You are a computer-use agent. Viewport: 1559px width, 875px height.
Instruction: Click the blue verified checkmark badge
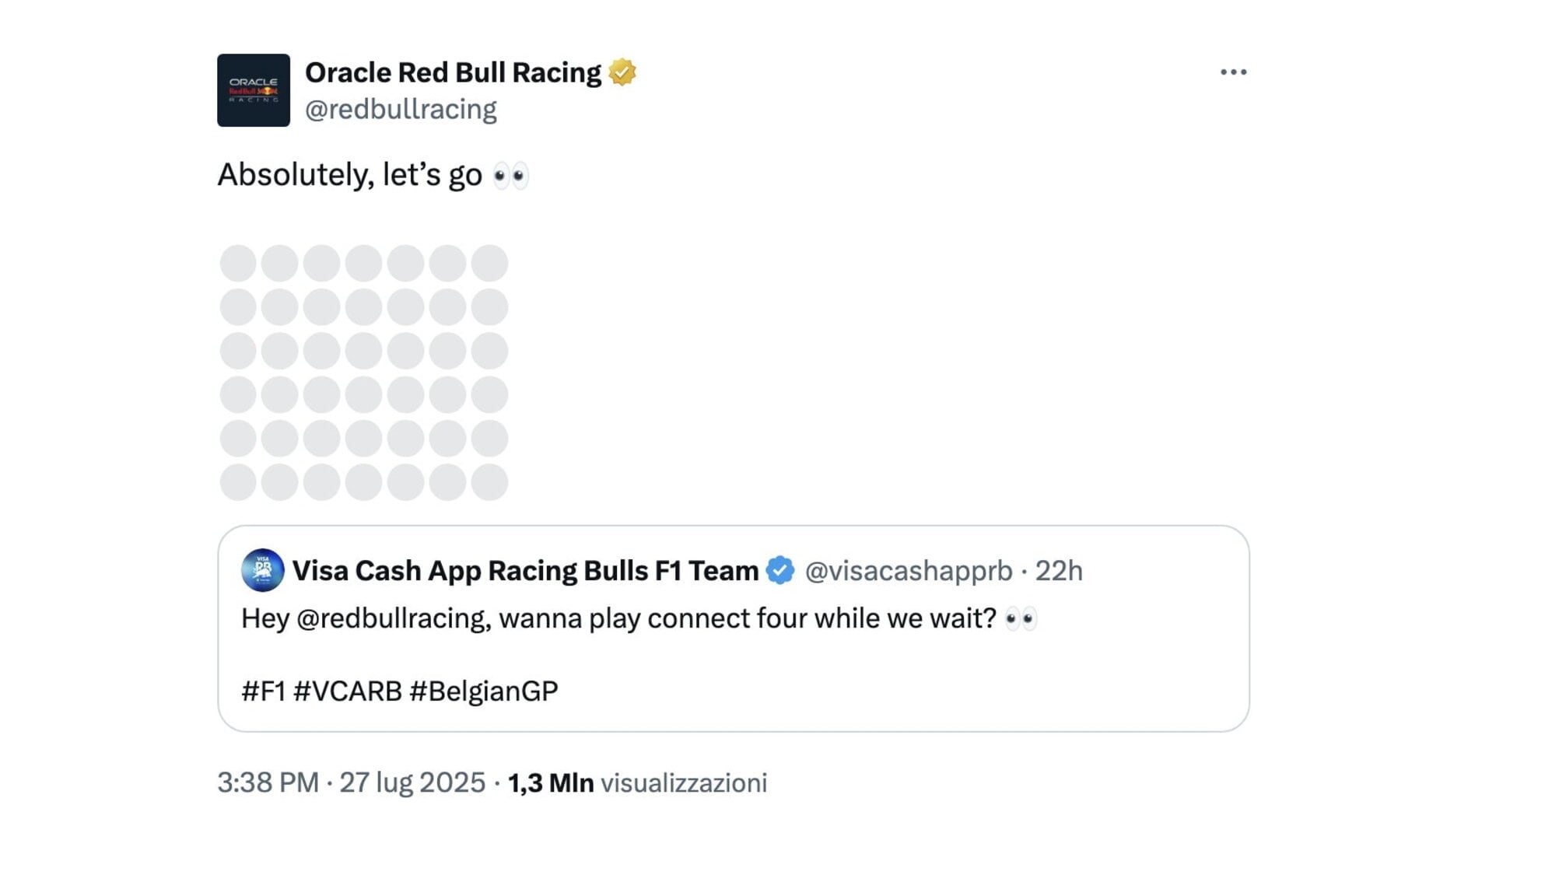pyautogui.click(x=780, y=570)
